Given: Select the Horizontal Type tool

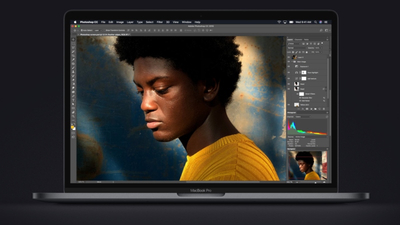Looking at the screenshot, I should [73, 101].
